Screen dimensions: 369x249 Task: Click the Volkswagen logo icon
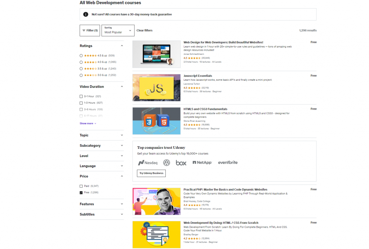(166, 163)
